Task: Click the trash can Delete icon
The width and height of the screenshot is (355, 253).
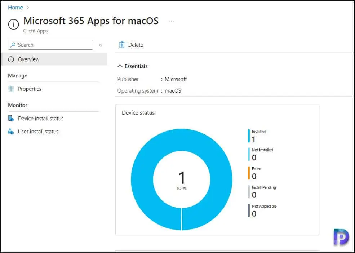Action: [122, 45]
